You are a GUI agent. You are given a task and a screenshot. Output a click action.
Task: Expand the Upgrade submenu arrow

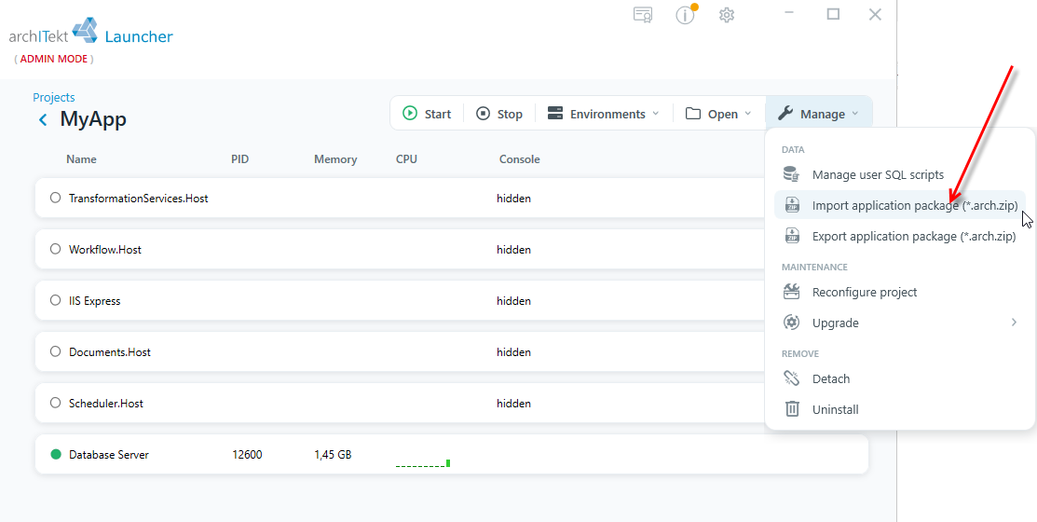tap(1014, 323)
